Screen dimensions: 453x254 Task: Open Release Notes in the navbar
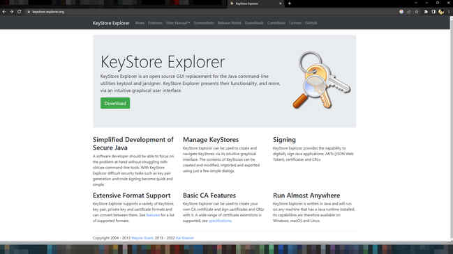click(x=230, y=23)
